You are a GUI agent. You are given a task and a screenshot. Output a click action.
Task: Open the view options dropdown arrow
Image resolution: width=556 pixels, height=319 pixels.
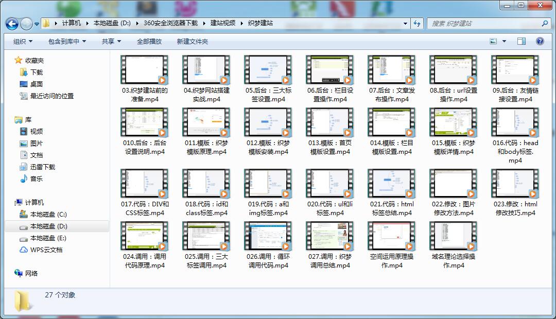tap(504, 41)
